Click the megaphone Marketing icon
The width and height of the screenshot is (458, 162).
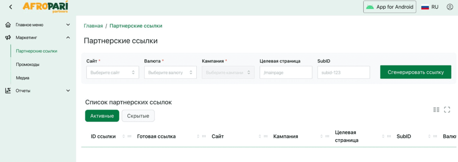[x=8, y=37]
